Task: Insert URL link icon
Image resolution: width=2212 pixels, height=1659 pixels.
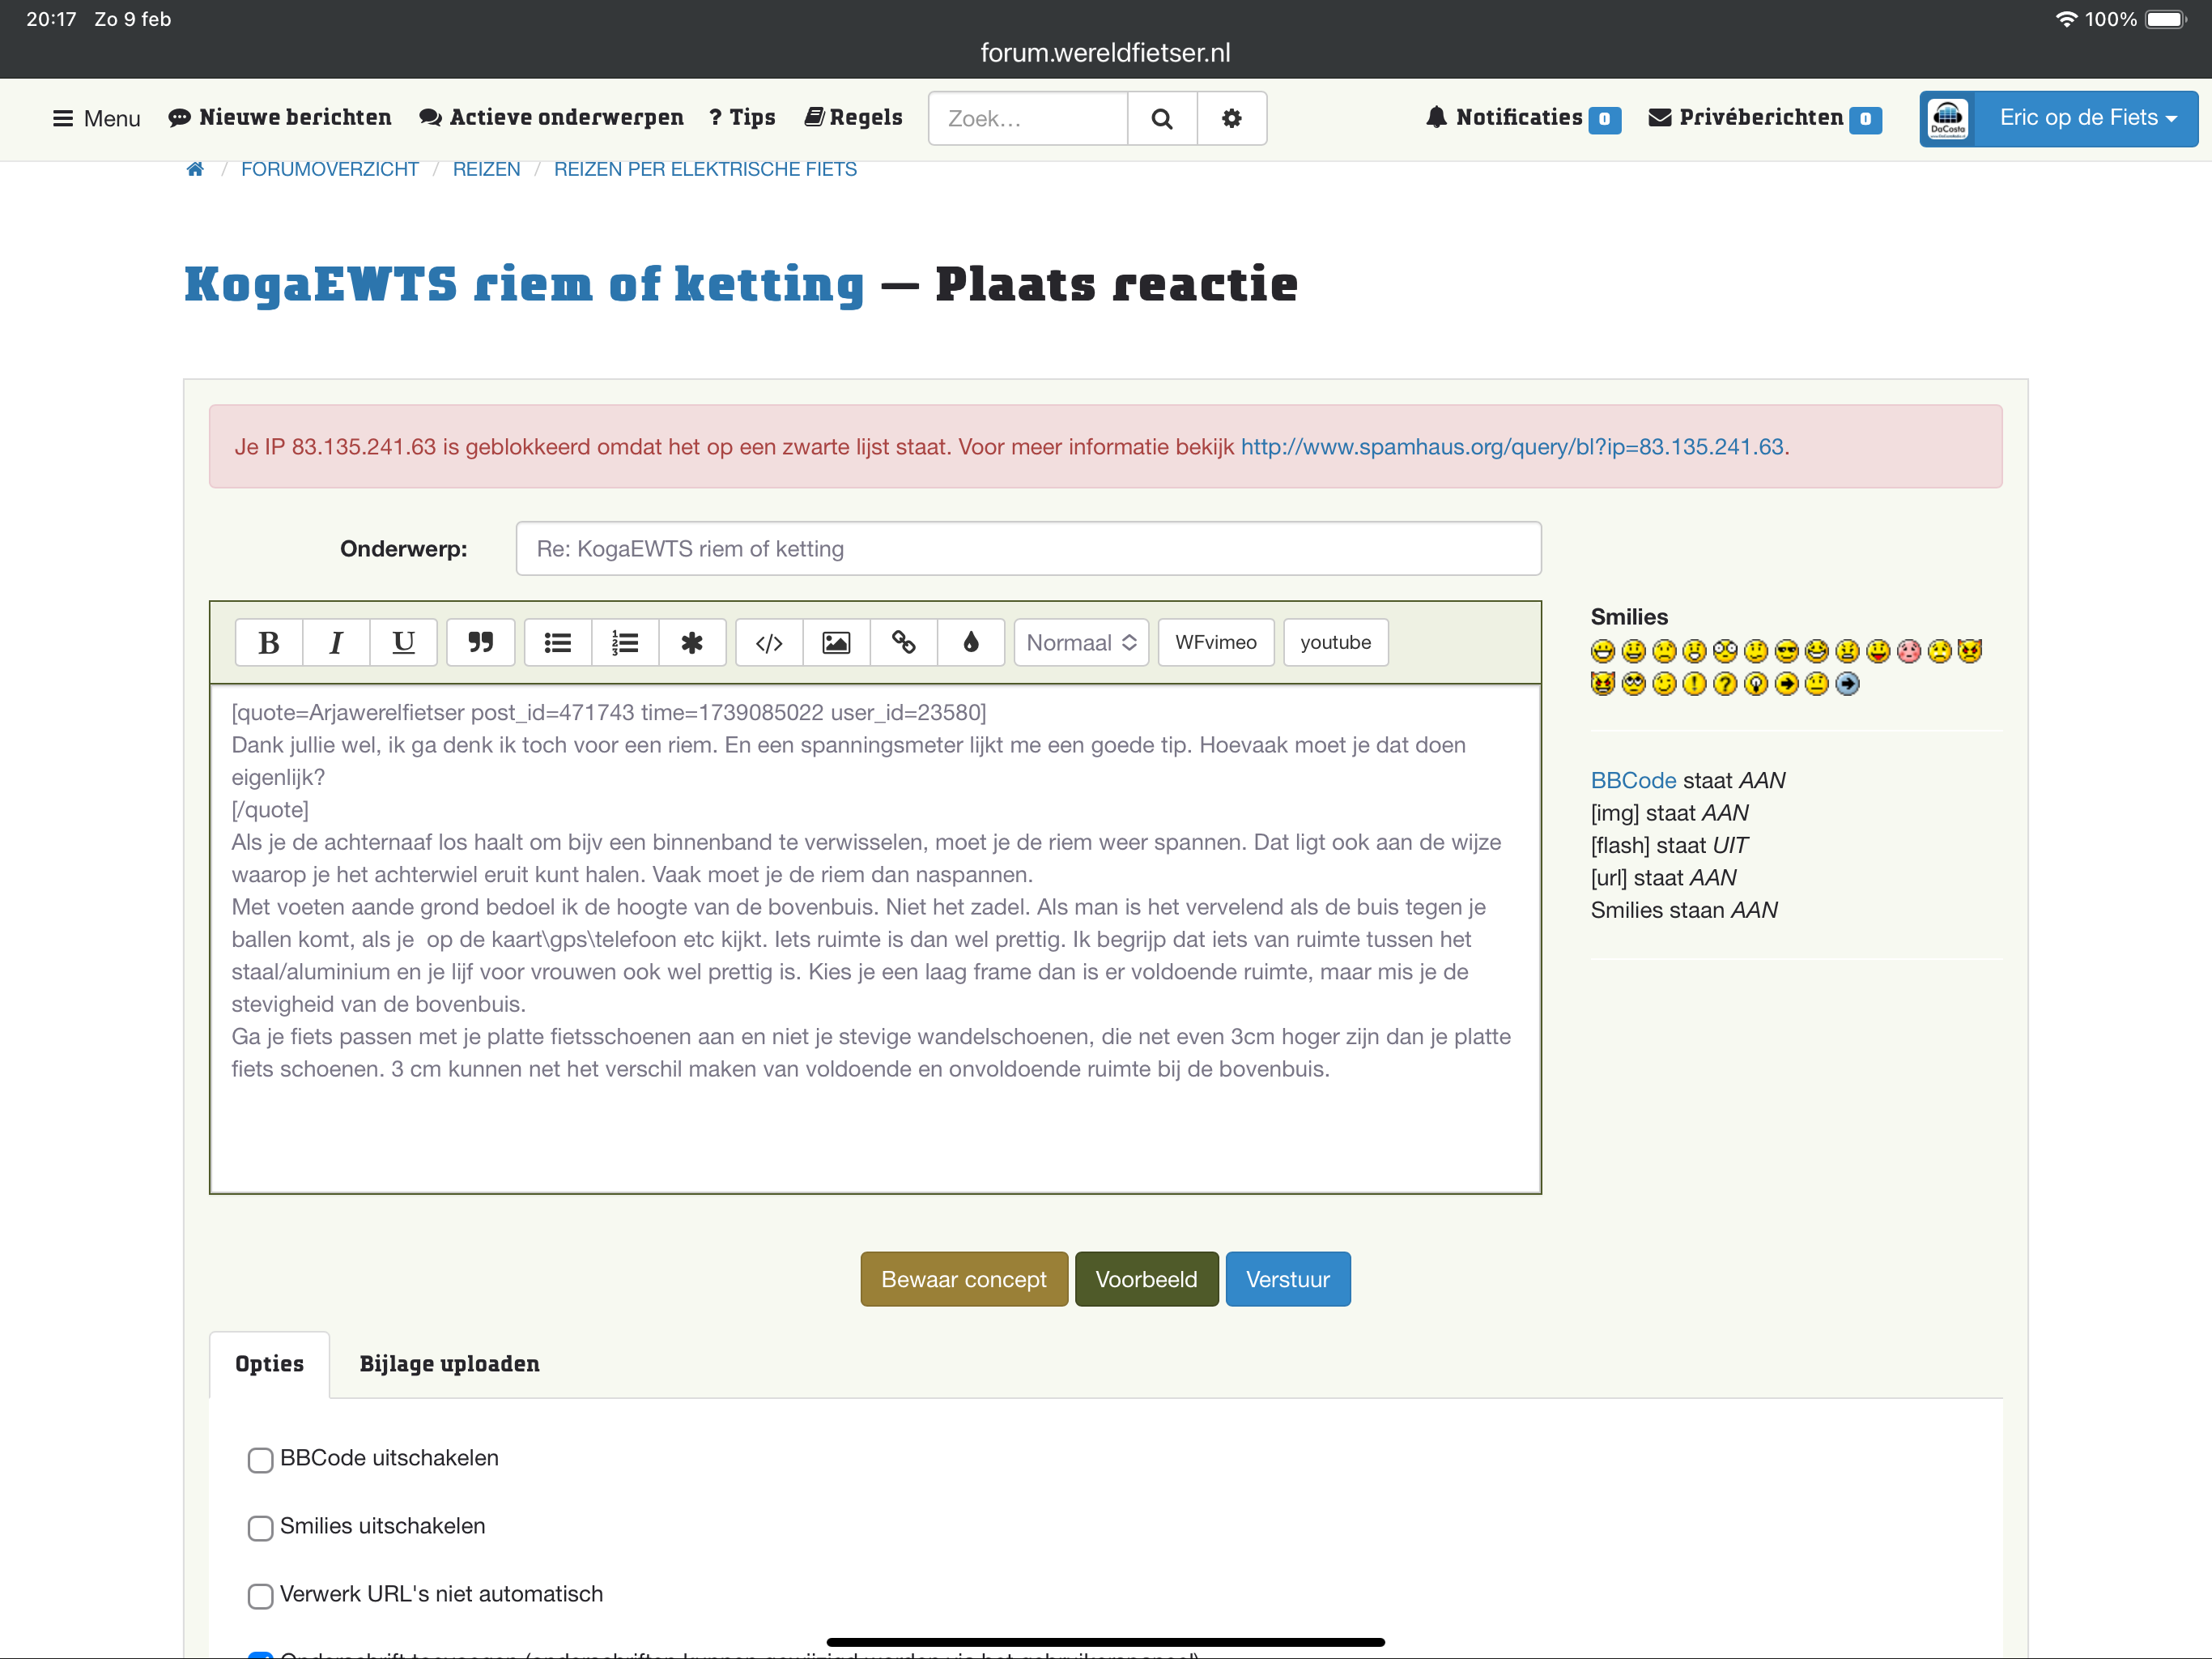Action: click(903, 642)
